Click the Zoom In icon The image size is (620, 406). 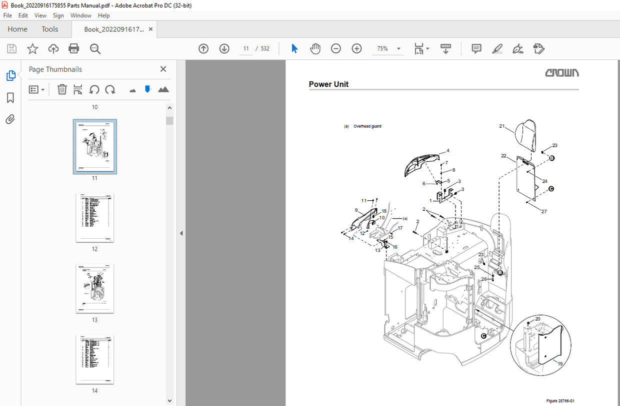(356, 48)
